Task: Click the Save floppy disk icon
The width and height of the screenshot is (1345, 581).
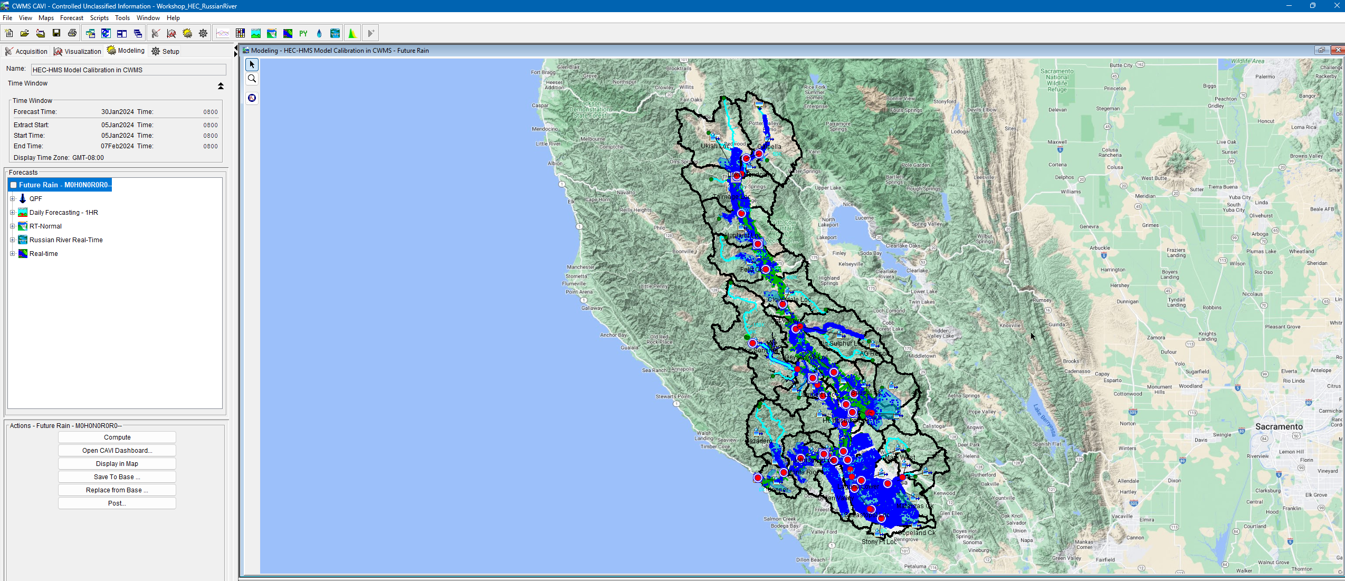Action: coord(56,33)
